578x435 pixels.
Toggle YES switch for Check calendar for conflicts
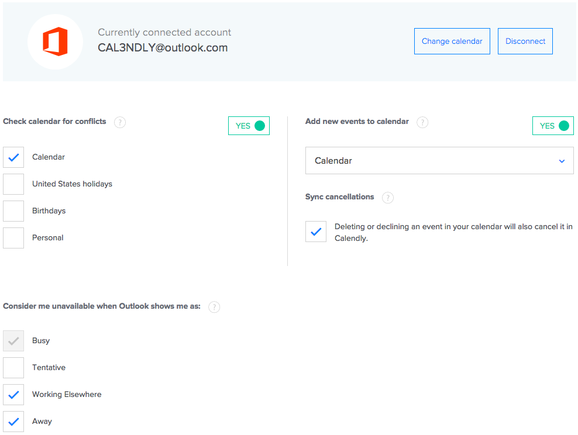click(x=249, y=126)
